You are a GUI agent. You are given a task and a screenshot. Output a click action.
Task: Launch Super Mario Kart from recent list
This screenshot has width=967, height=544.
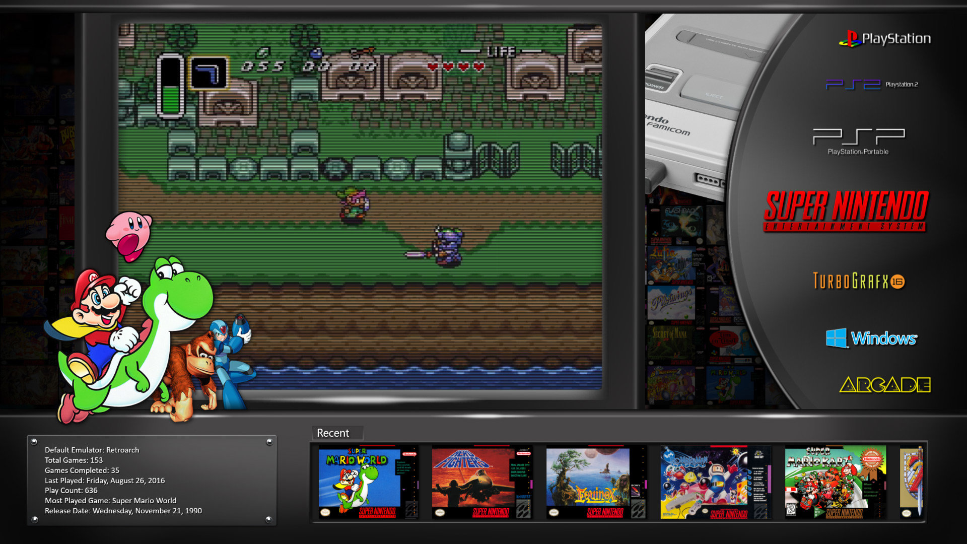(x=835, y=483)
